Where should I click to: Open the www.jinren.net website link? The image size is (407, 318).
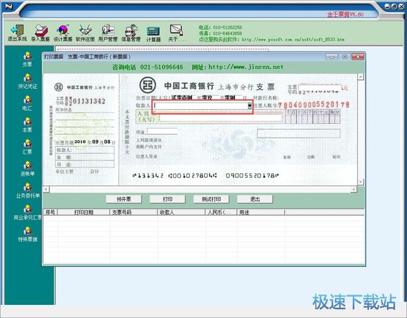(x=246, y=67)
